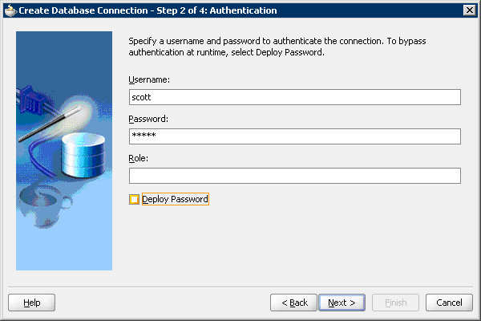Focus the Username field containing scott
Viewport: 481px width, 321px height.
[294, 97]
